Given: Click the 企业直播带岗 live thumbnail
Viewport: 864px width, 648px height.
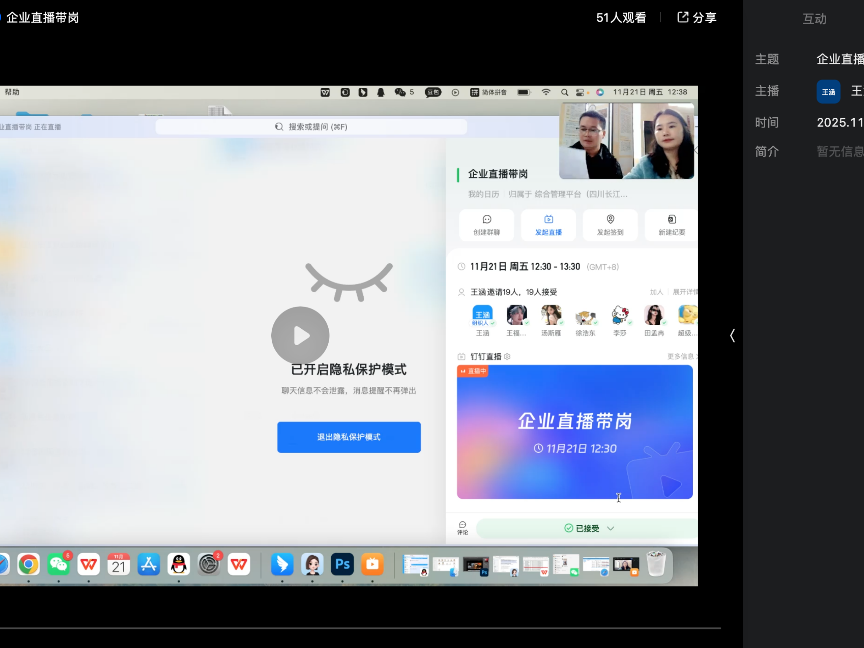Looking at the screenshot, I should (x=574, y=432).
